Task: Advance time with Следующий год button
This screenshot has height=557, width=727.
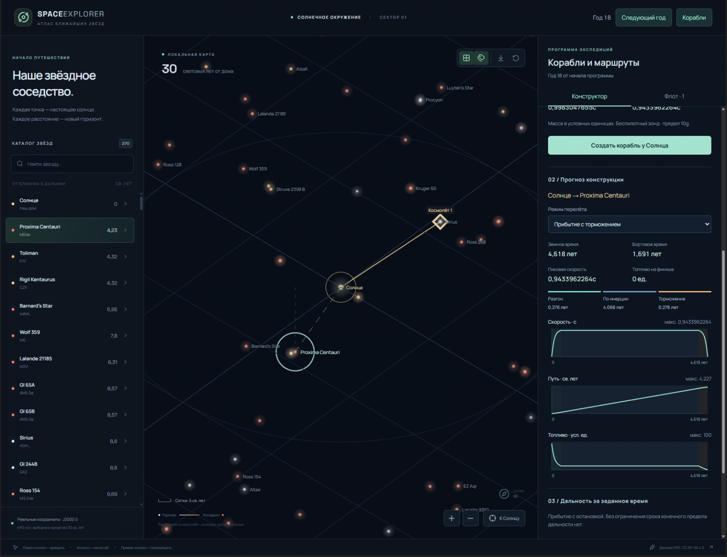Action: point(644,18)
